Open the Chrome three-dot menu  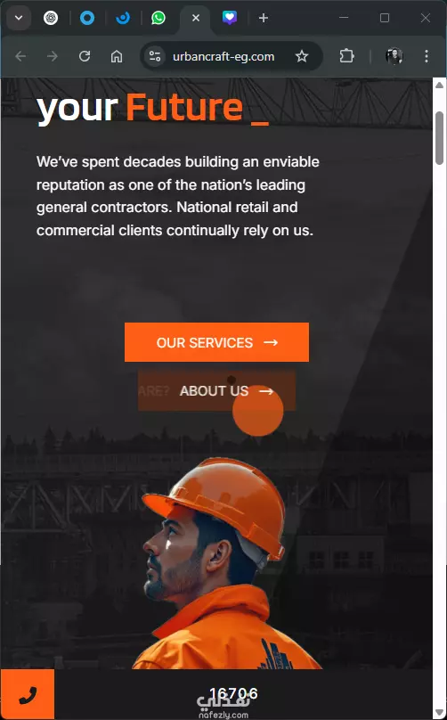click(427, 56)
